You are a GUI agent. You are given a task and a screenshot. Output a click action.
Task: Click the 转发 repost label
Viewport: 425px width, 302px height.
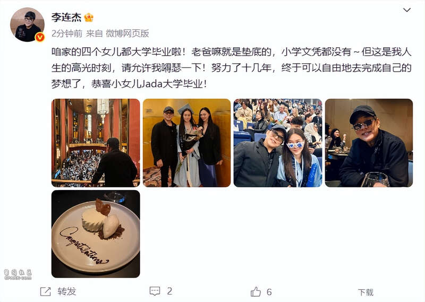pos(67,291)
